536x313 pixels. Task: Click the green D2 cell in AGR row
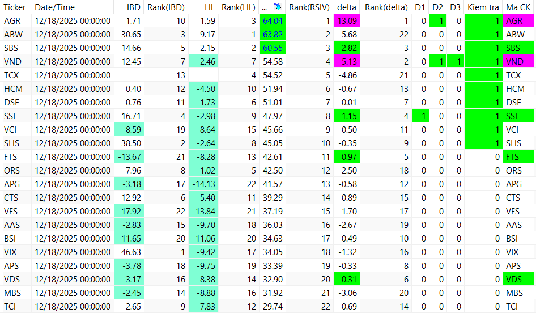click(438, 21)
